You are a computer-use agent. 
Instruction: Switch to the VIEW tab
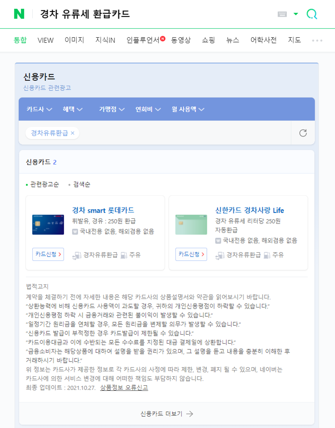pyautogui.click(x=46, y=41)
